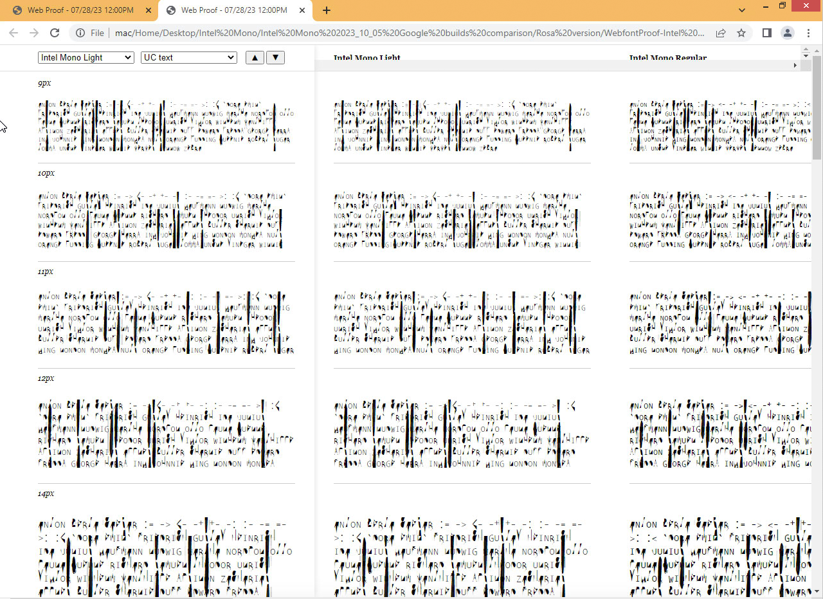Open the Intel Mono Light font dropdown
This screenshot has width=823, height=599.
point(86,57)
